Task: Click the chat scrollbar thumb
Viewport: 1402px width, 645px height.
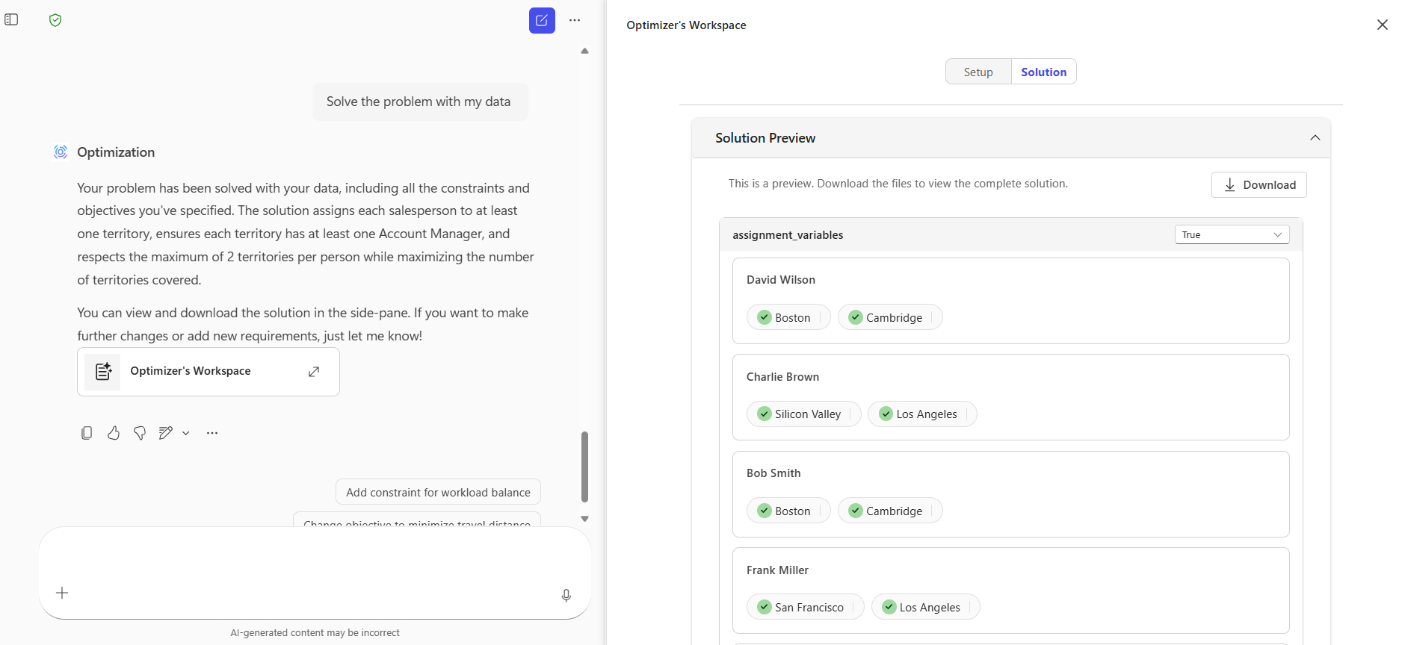Action: click(585, 467)
